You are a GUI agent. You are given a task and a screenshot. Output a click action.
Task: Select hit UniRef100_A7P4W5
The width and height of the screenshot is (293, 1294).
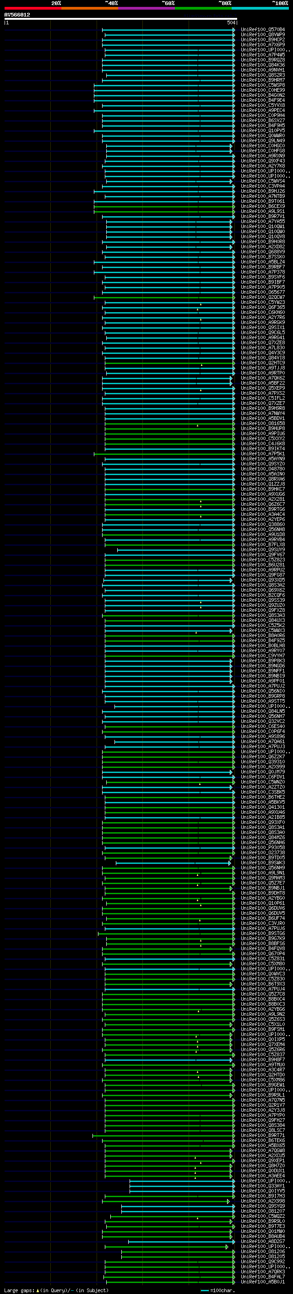click(x=263, y=55)
